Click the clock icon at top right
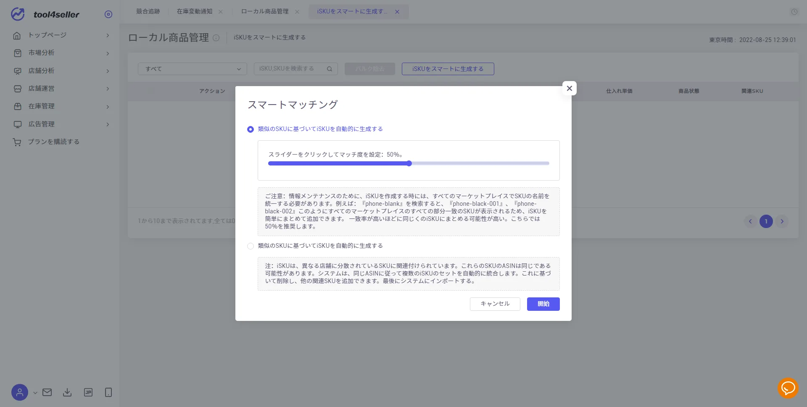Image resolution: width=807 pixels, height=407 pixels. point(794,12)
